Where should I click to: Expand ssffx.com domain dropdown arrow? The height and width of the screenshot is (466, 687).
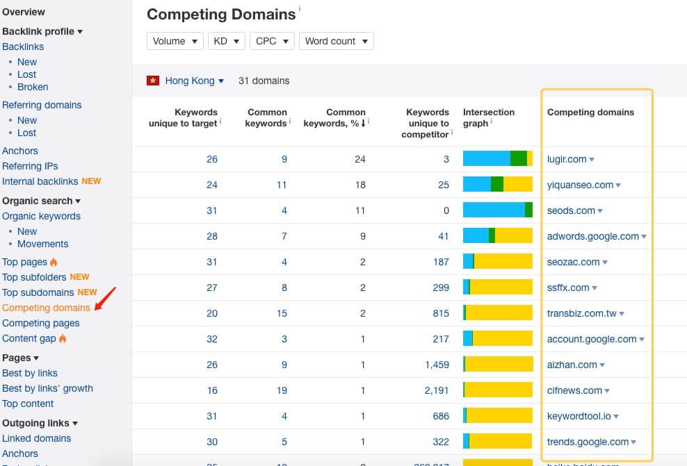point(595,288)
